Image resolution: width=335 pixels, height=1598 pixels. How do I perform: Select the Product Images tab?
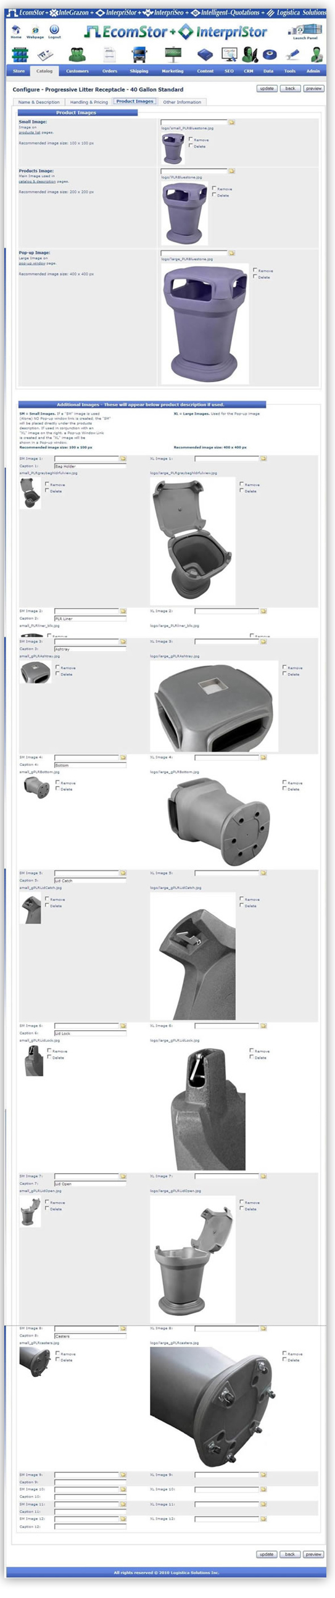click(134, 102)
